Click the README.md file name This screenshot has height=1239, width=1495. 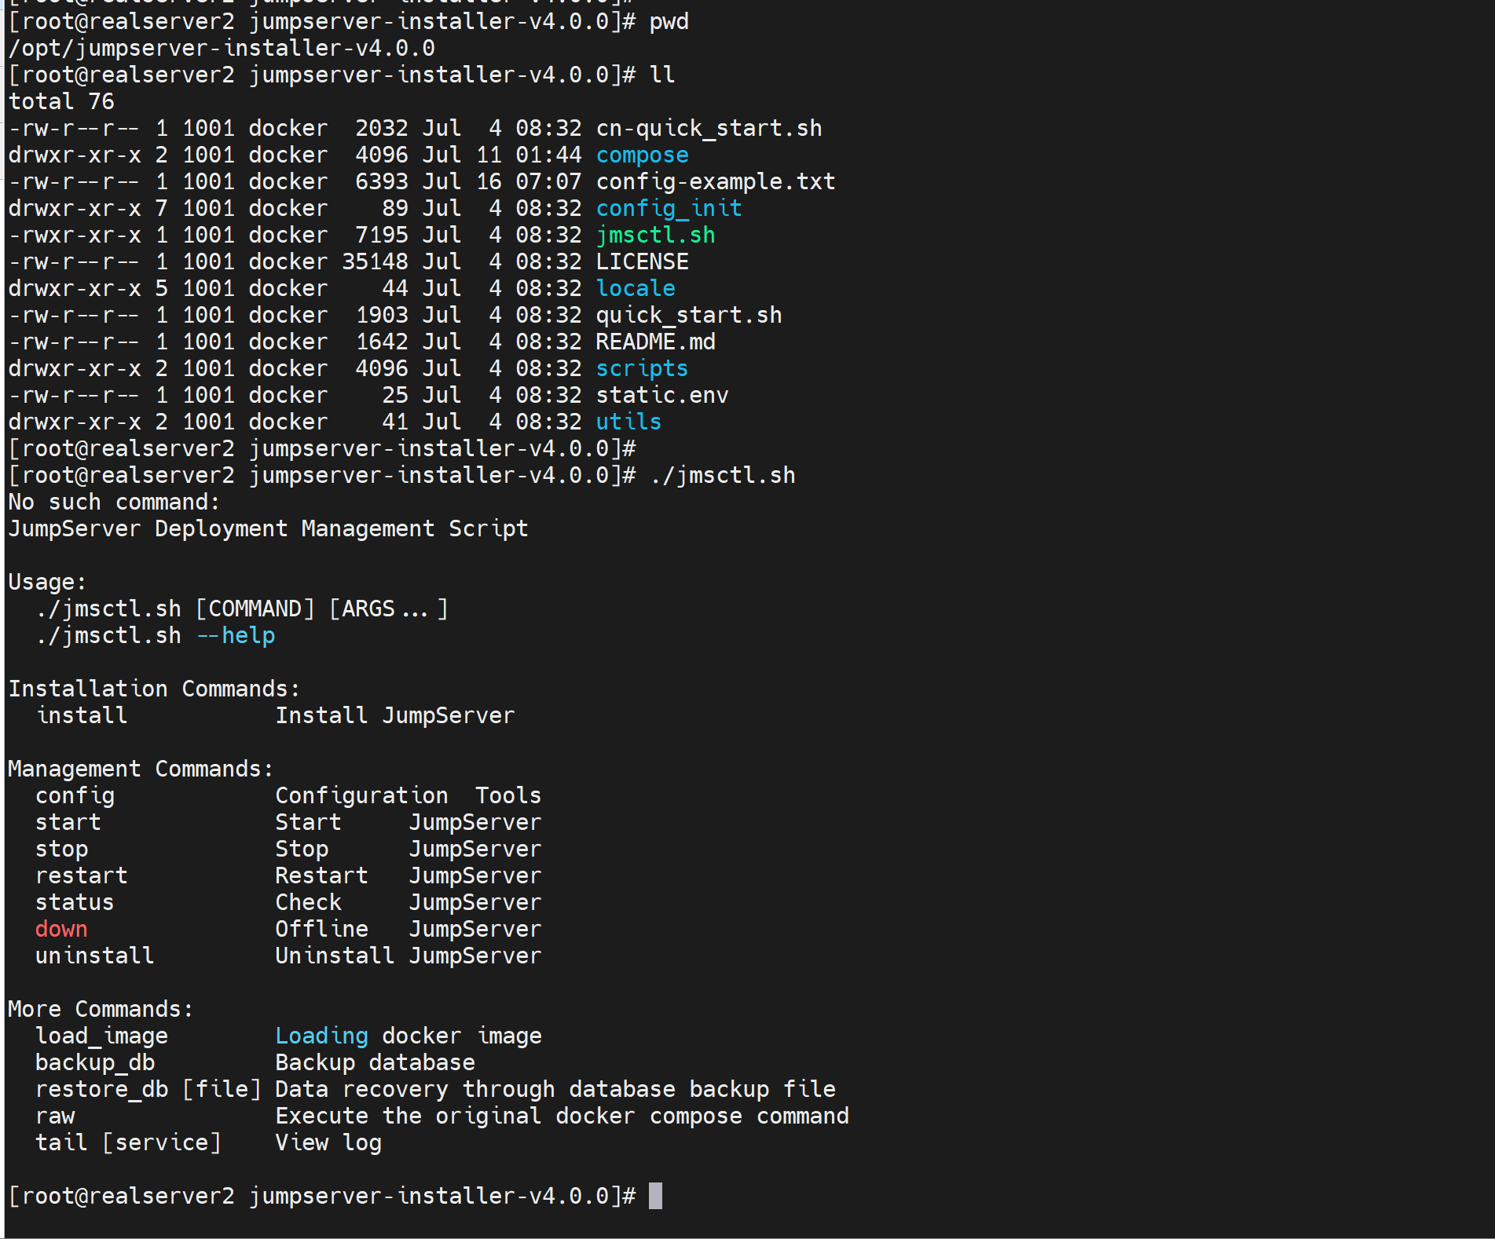point(655,342)
